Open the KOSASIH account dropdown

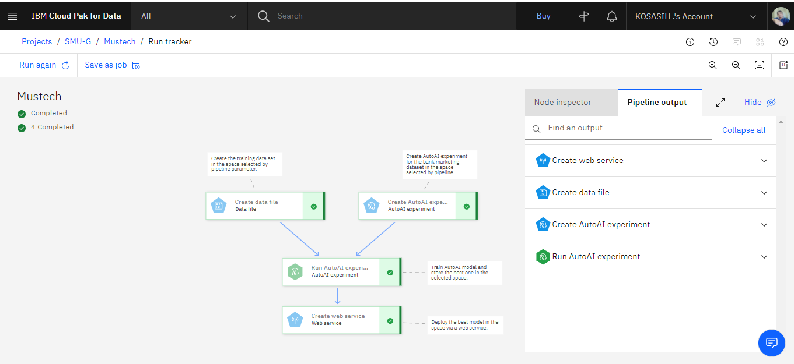(696, 16)
